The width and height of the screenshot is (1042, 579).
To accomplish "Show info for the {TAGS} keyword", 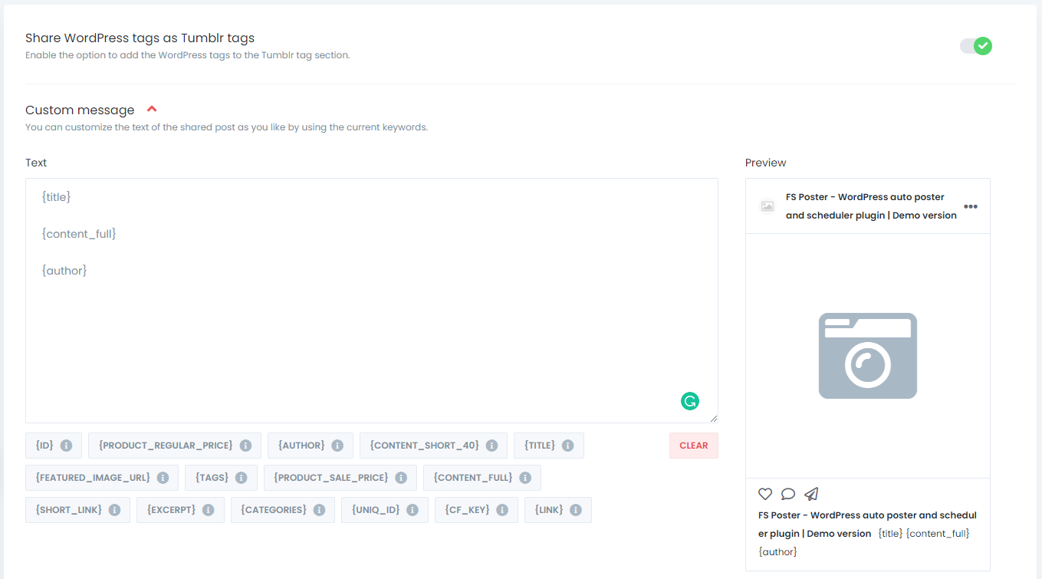I will (x=242, y=478).
